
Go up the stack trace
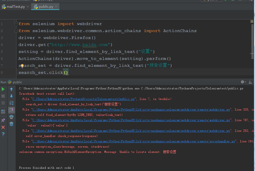pos(11,89)
